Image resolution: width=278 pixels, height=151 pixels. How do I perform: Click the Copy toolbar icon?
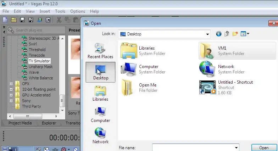tap(67, 20)
